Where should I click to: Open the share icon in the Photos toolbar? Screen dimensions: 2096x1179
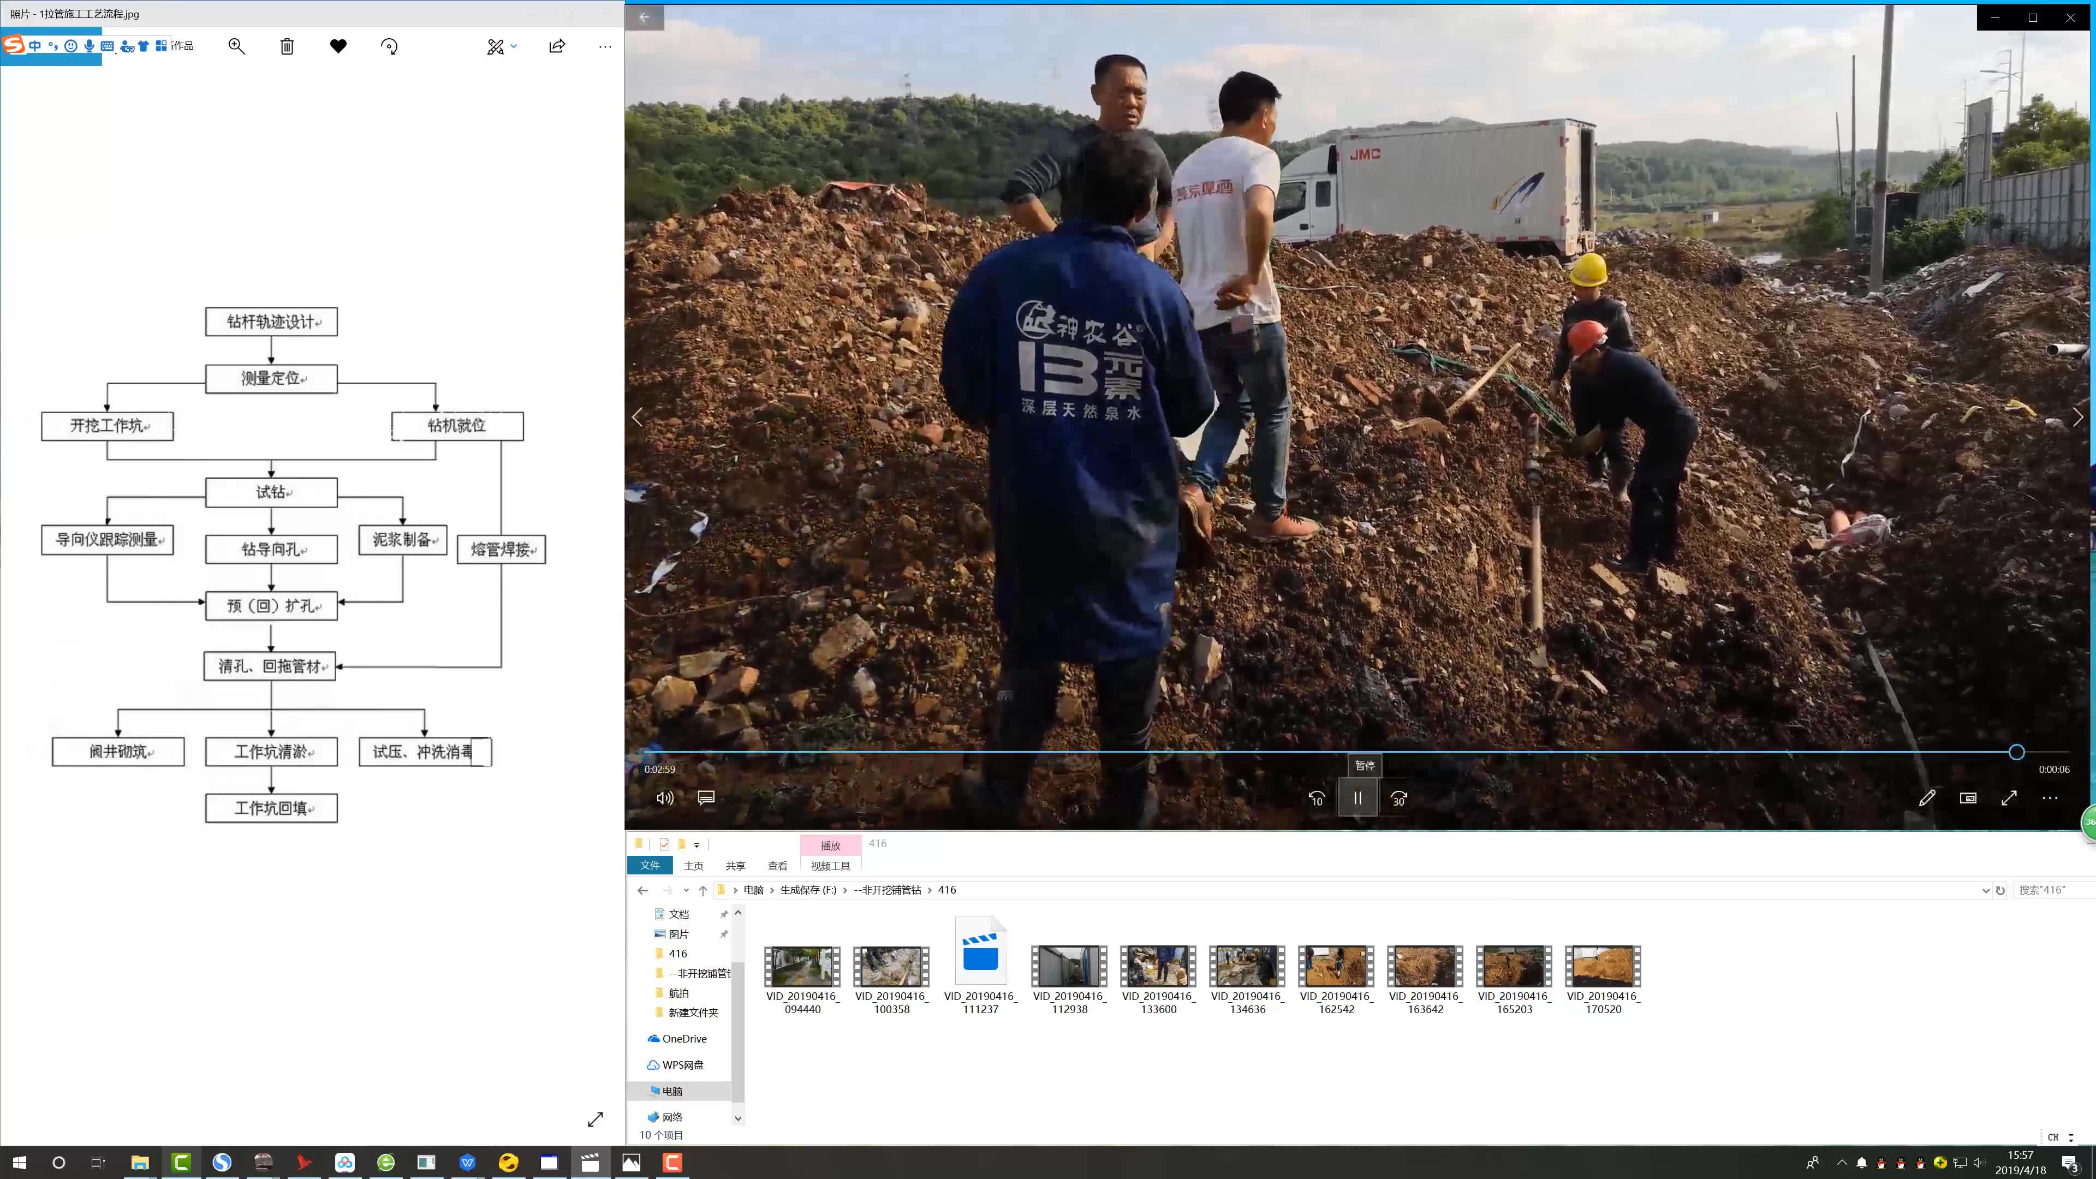coord(557,46)
